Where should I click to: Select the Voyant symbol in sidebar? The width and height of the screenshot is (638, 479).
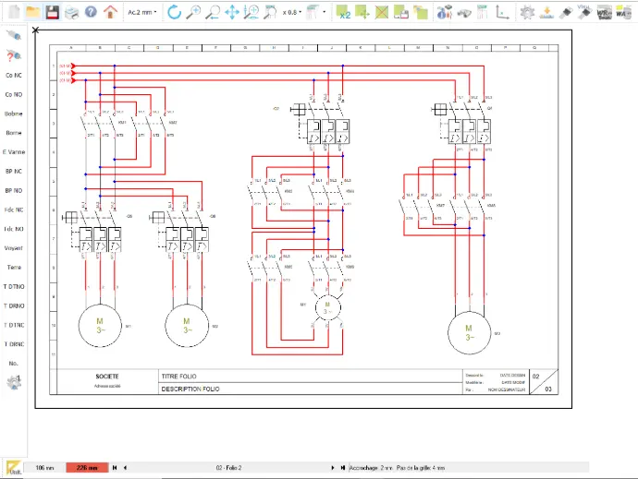(14, 248)
